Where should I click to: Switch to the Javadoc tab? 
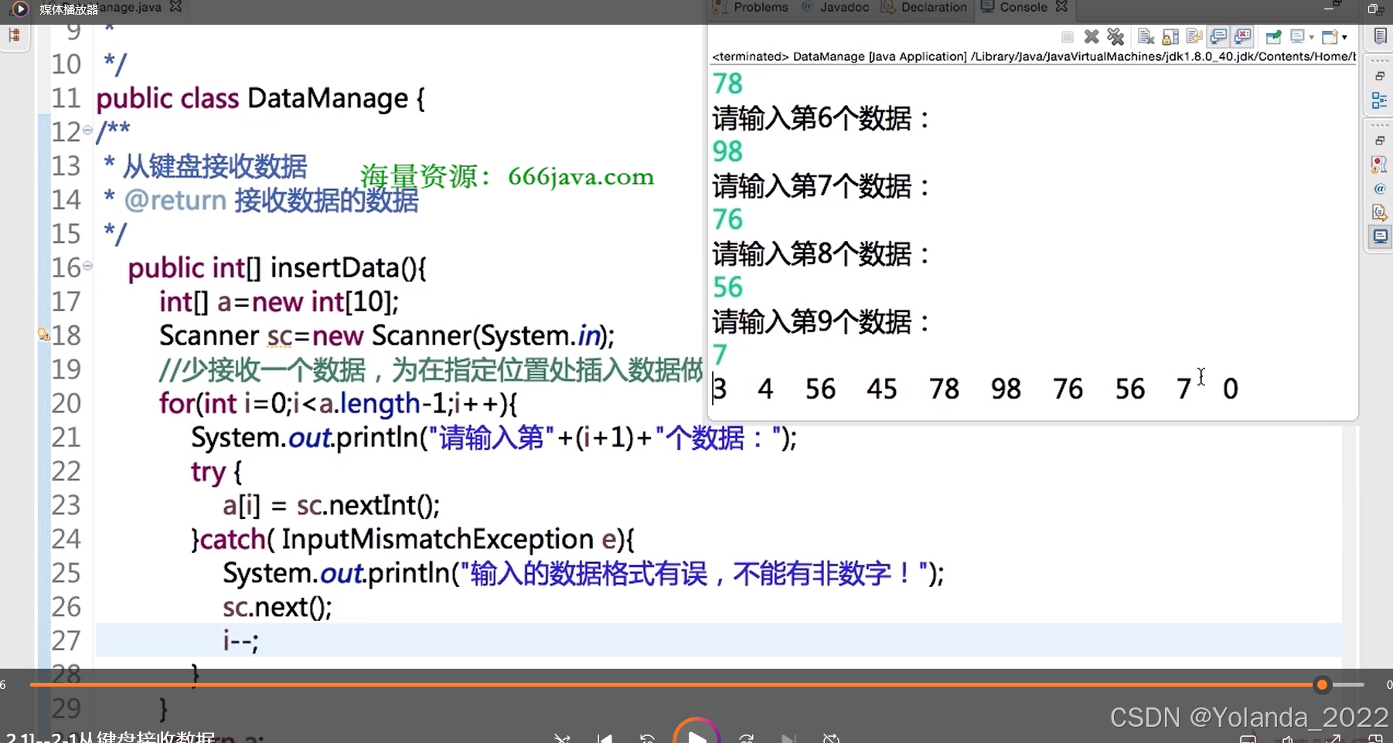click(835, 7)
